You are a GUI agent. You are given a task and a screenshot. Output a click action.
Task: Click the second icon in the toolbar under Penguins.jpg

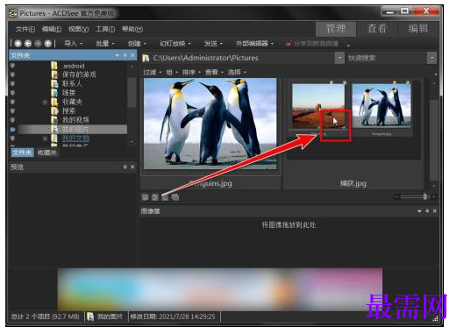click(x=155, y=197)
